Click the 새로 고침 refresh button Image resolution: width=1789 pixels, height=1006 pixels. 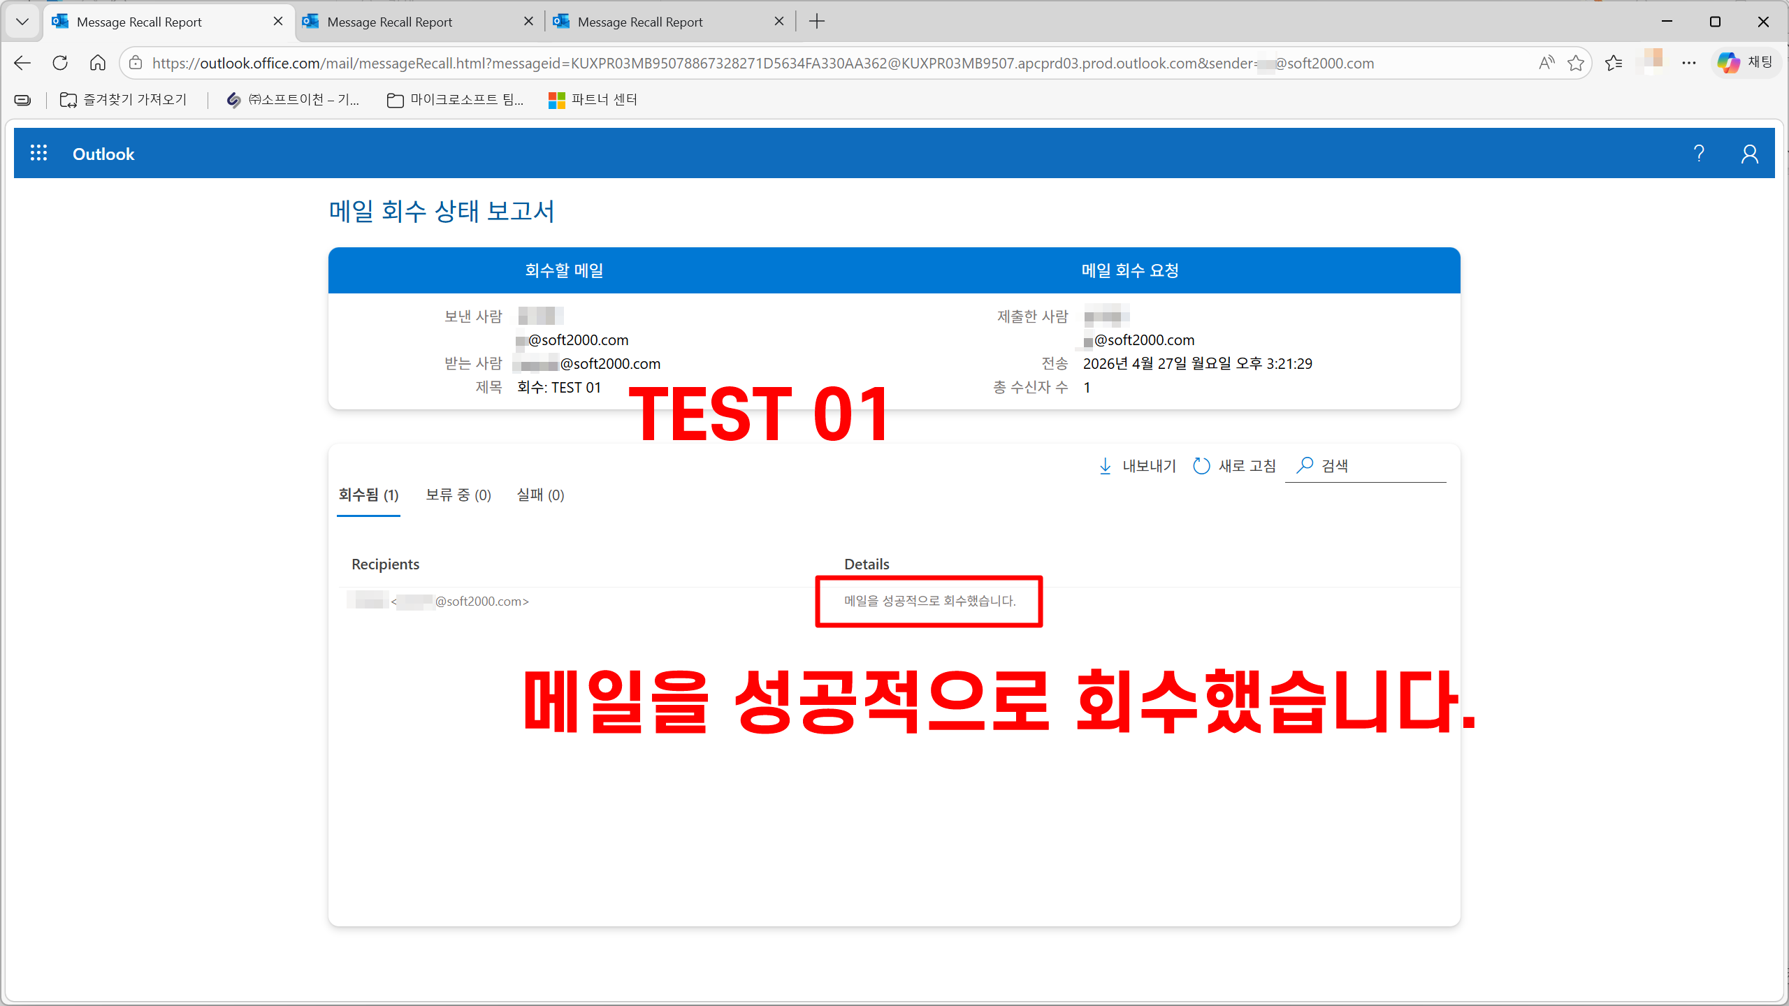point(1234,466)
